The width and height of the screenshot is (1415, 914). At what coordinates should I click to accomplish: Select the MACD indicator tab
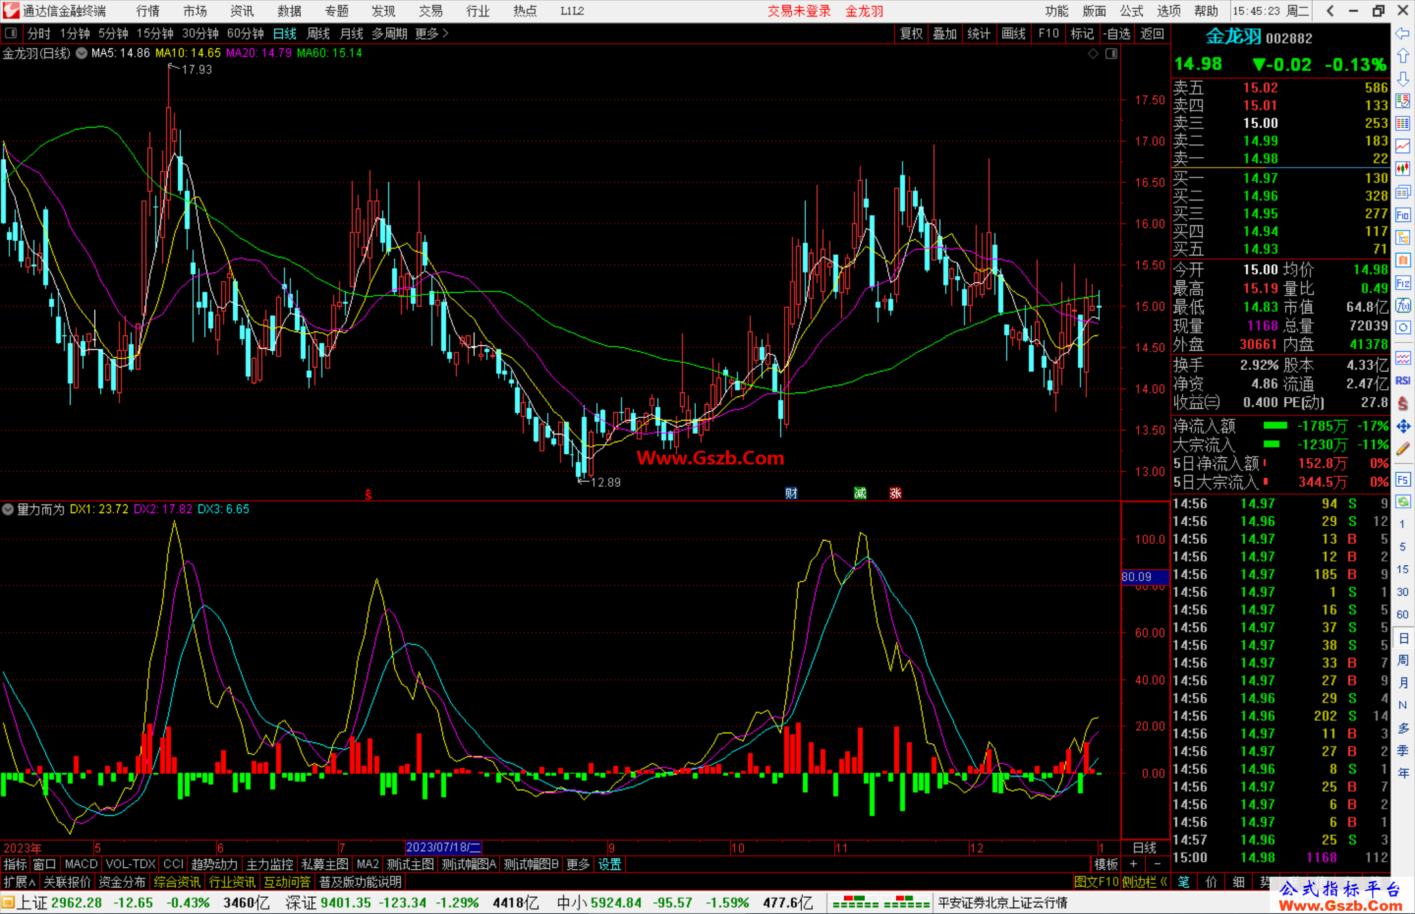click(81, 864)
